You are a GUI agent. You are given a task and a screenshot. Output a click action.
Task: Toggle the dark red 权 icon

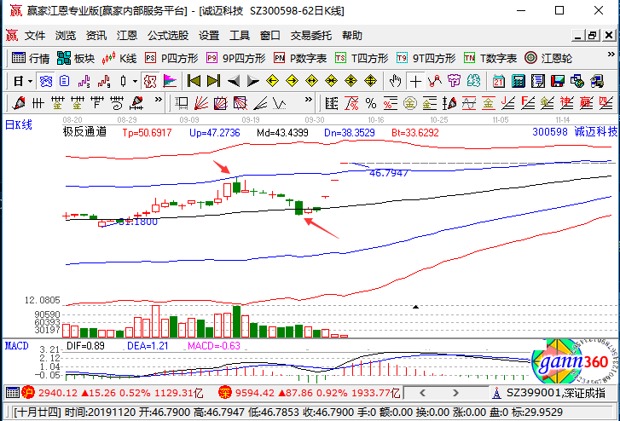150,82
